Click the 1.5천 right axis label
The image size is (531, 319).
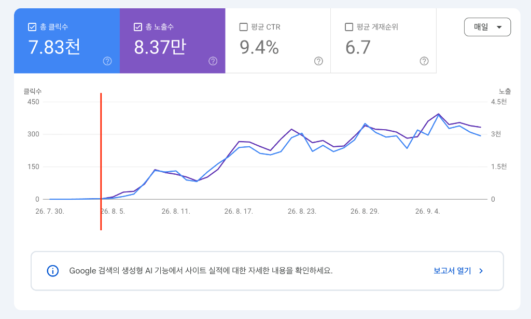click(499, 167)
